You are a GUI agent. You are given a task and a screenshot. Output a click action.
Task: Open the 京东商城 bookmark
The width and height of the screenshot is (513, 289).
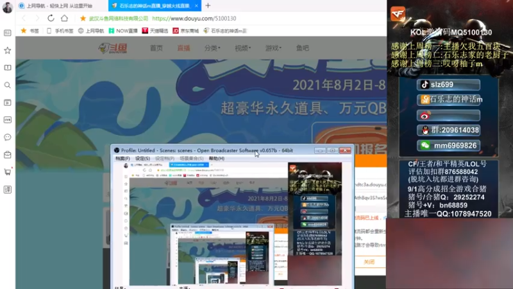186,31
